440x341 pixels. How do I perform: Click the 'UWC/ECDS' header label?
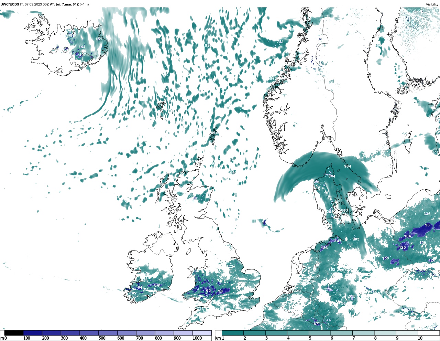(x=10, y=4)
